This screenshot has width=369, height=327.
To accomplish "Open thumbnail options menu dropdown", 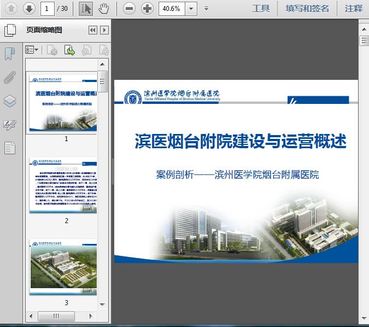I will click(x=32, y=50).
